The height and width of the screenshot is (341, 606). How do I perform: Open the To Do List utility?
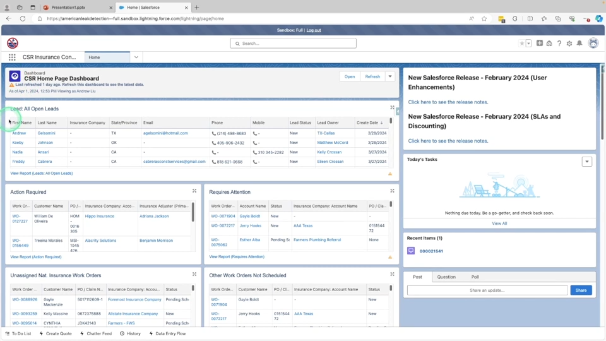tap(18, 333)
